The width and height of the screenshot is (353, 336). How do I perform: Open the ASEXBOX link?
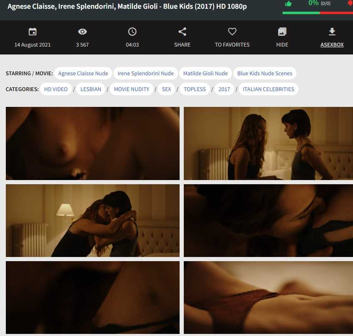tap(332, 44)
